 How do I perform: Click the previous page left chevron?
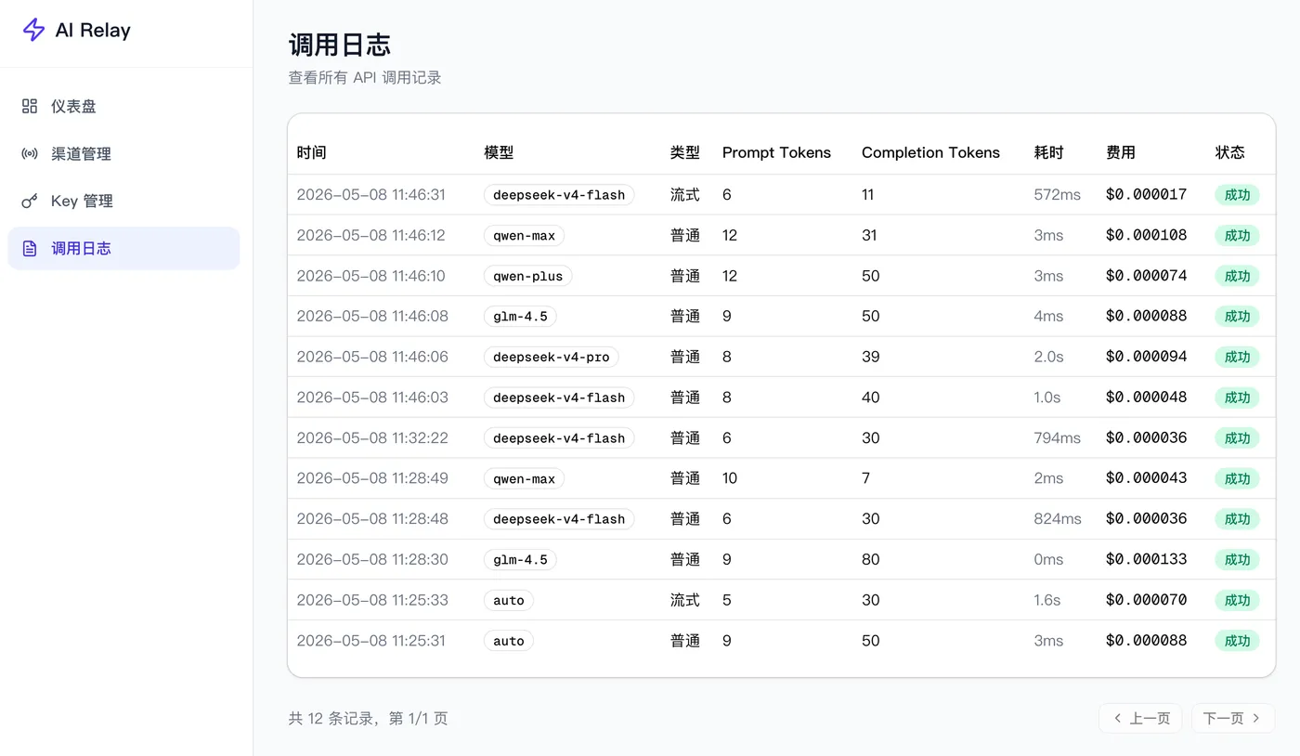tap(1117, 718)
